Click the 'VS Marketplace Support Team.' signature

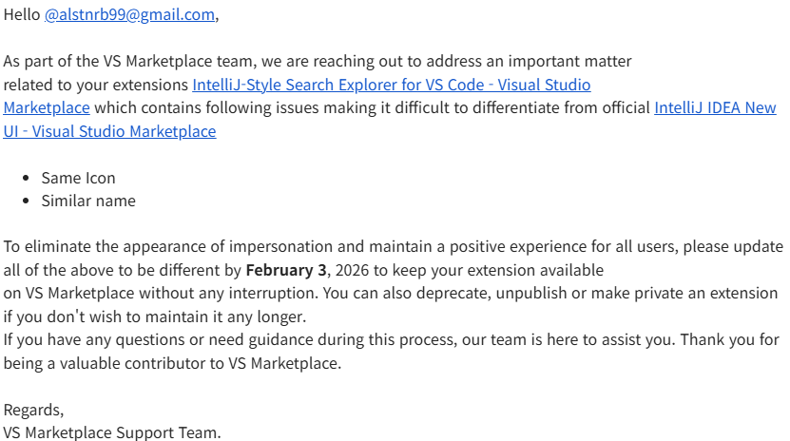pyautogui.click(x=112, y=432)
